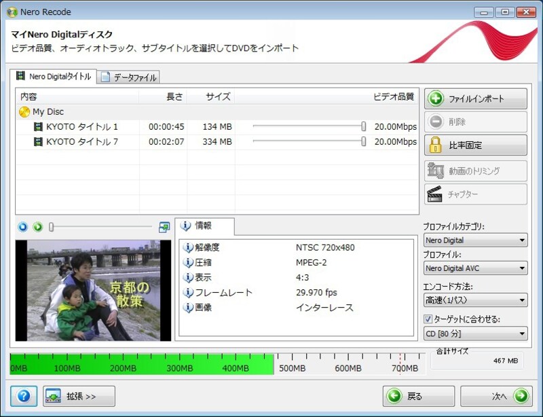Expand the Nero Digital AVC profile dropdown
This screenshot has width=543, height=417.
coord(474,268)
